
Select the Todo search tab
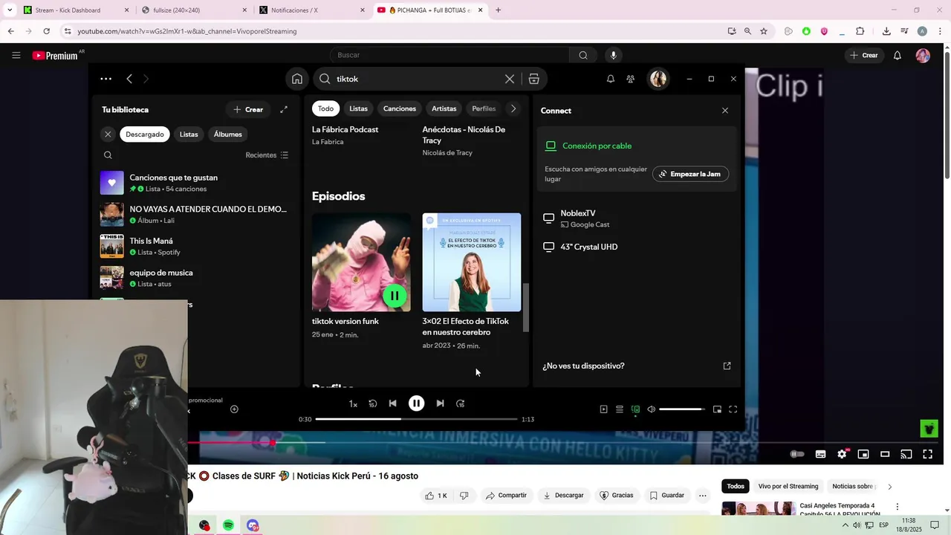(326, 108)
